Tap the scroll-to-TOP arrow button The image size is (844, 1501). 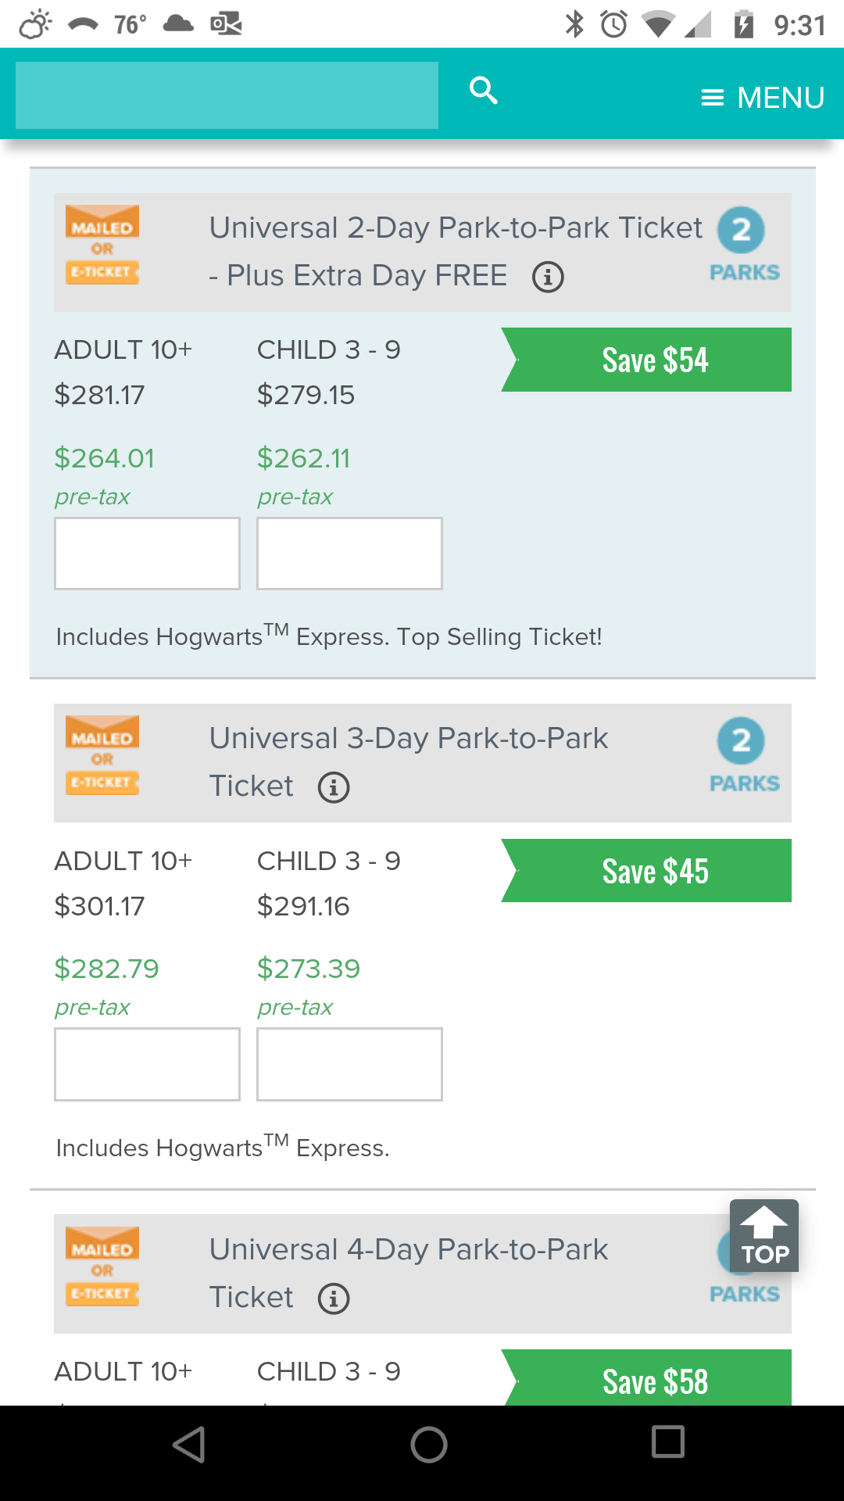(764, 1235)
